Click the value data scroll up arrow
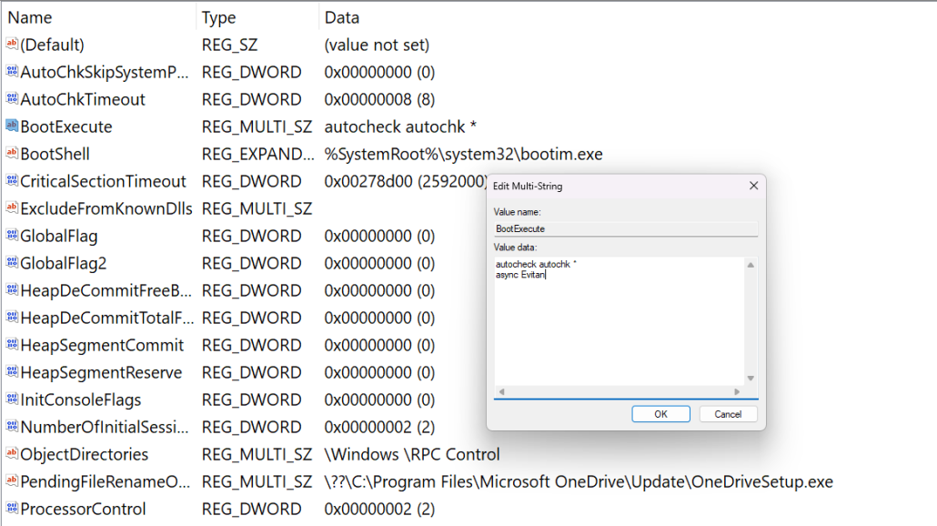This screenshot has width=937, height=526. pyautogui.click(x=751, y=265)
